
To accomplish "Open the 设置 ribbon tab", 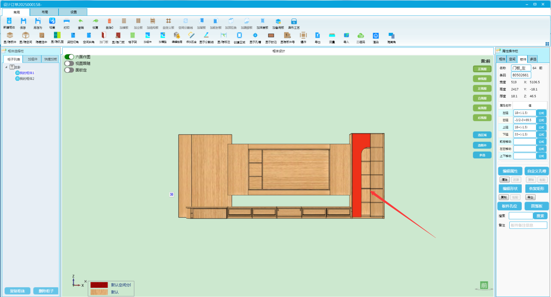I will tap(73, 12).
